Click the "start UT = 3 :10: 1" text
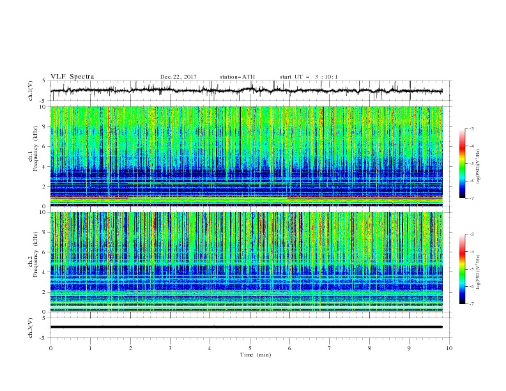 coord(309,77)
